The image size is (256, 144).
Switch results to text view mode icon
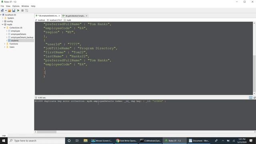click(x=251, y=98)
